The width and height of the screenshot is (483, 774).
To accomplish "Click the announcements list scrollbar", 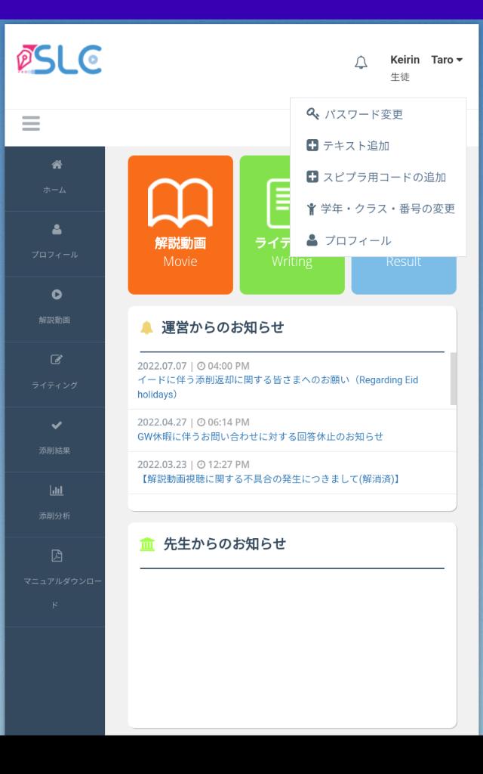I will click(454, 379).
